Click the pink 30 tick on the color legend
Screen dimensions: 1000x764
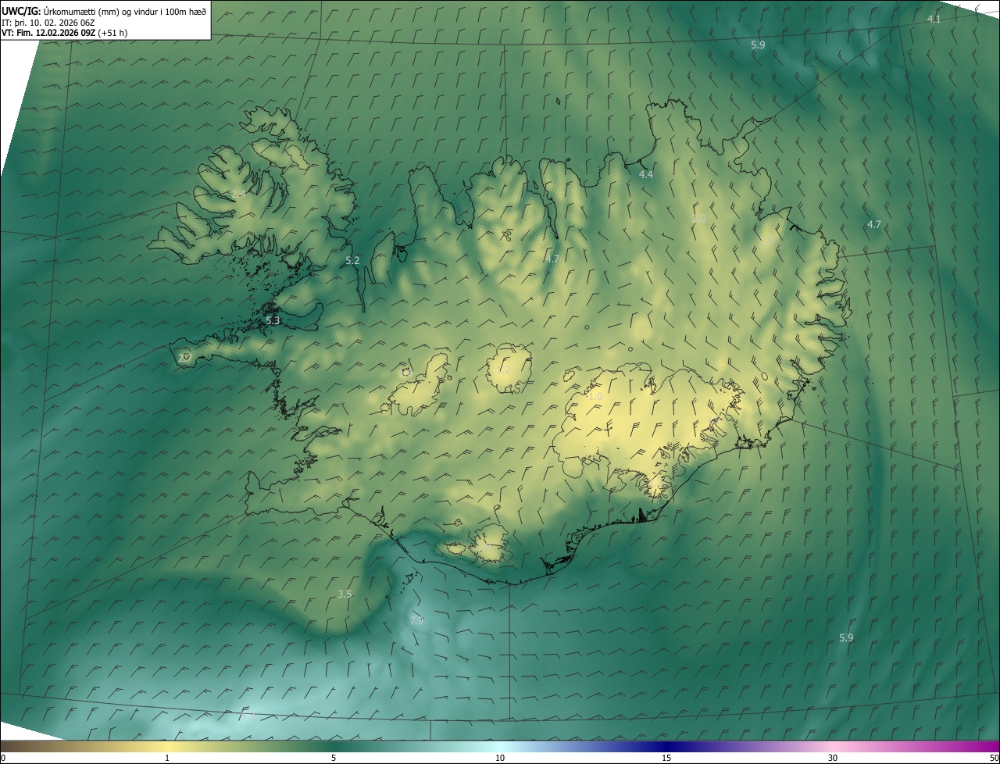833,758
